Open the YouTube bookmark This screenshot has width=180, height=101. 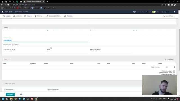point(20,8)
